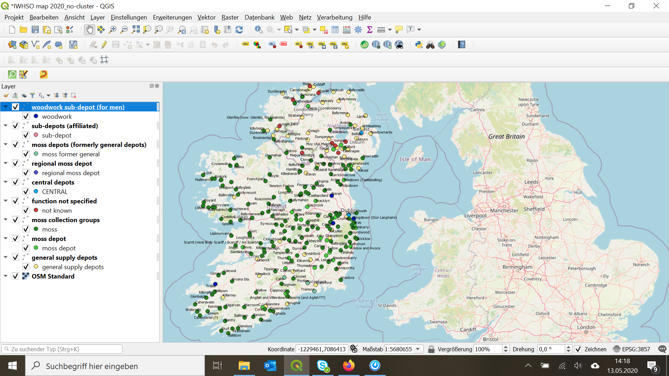The image size is (669, 376).
Task: Open the Statistical Summary panel
Action: pos(370,30)
